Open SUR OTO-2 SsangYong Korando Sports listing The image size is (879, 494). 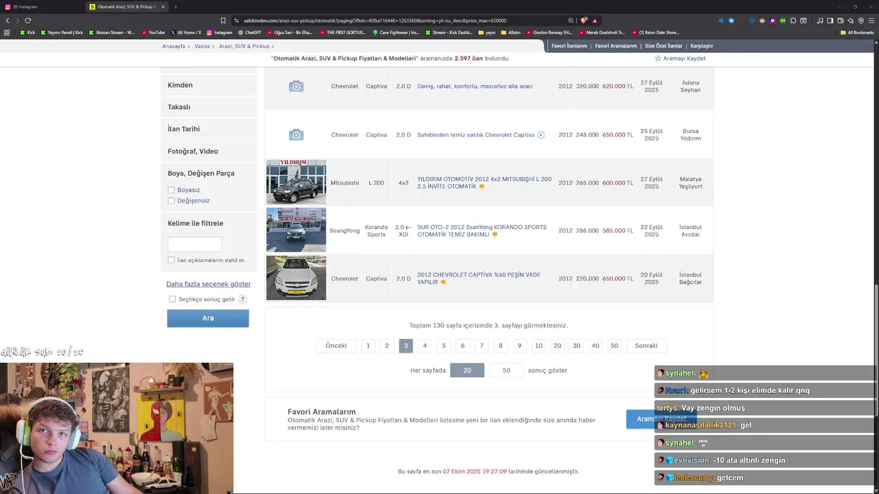[482, 231]
